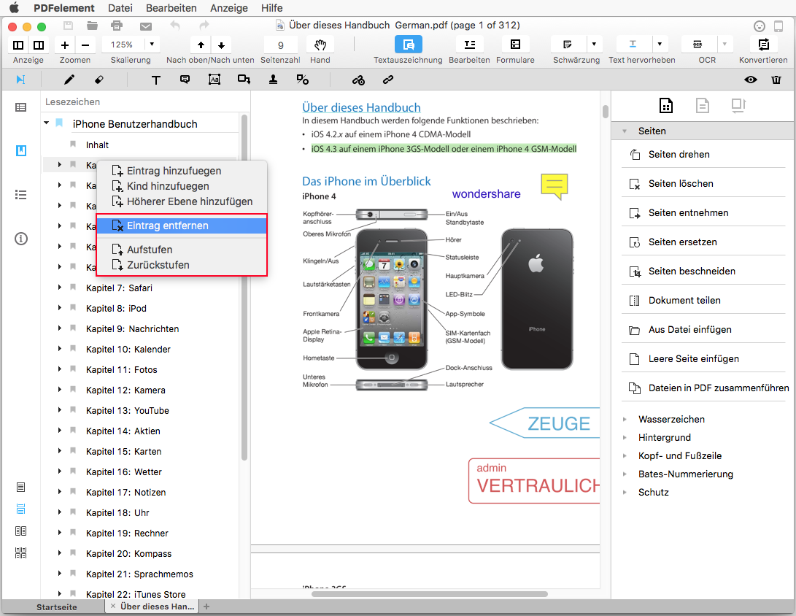This screenshot has width=796, height=616.
Task: Collapse the iPhone Benutzerhandbuch bookmark
Action: click(x=46, y=123)
